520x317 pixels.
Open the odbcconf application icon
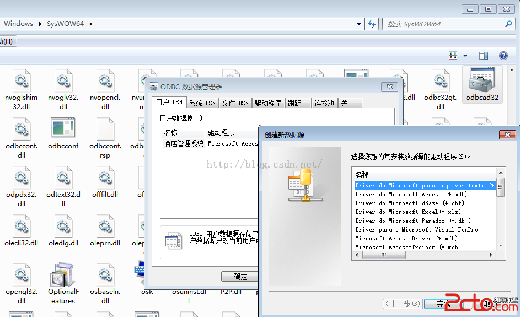(x=63, y=128)
